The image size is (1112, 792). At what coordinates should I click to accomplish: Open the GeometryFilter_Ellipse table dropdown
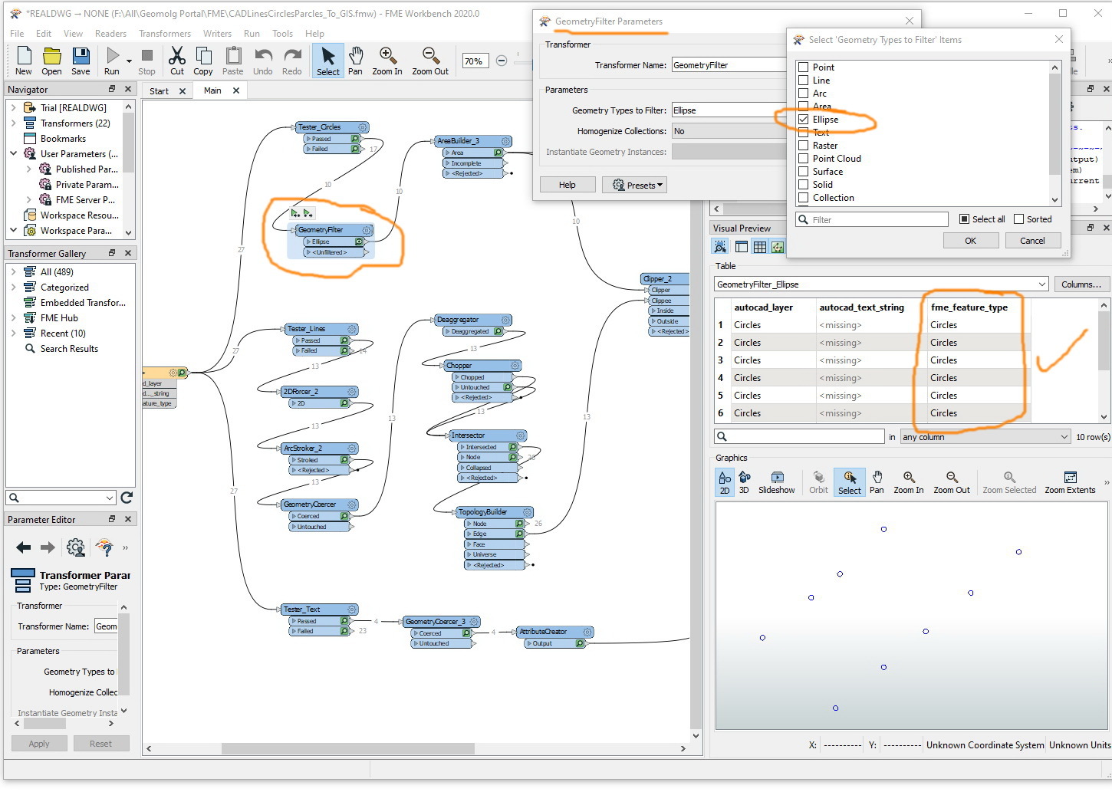click(881, 284)
